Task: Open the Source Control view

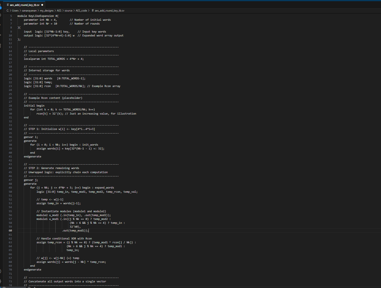Action: (1, 25)
